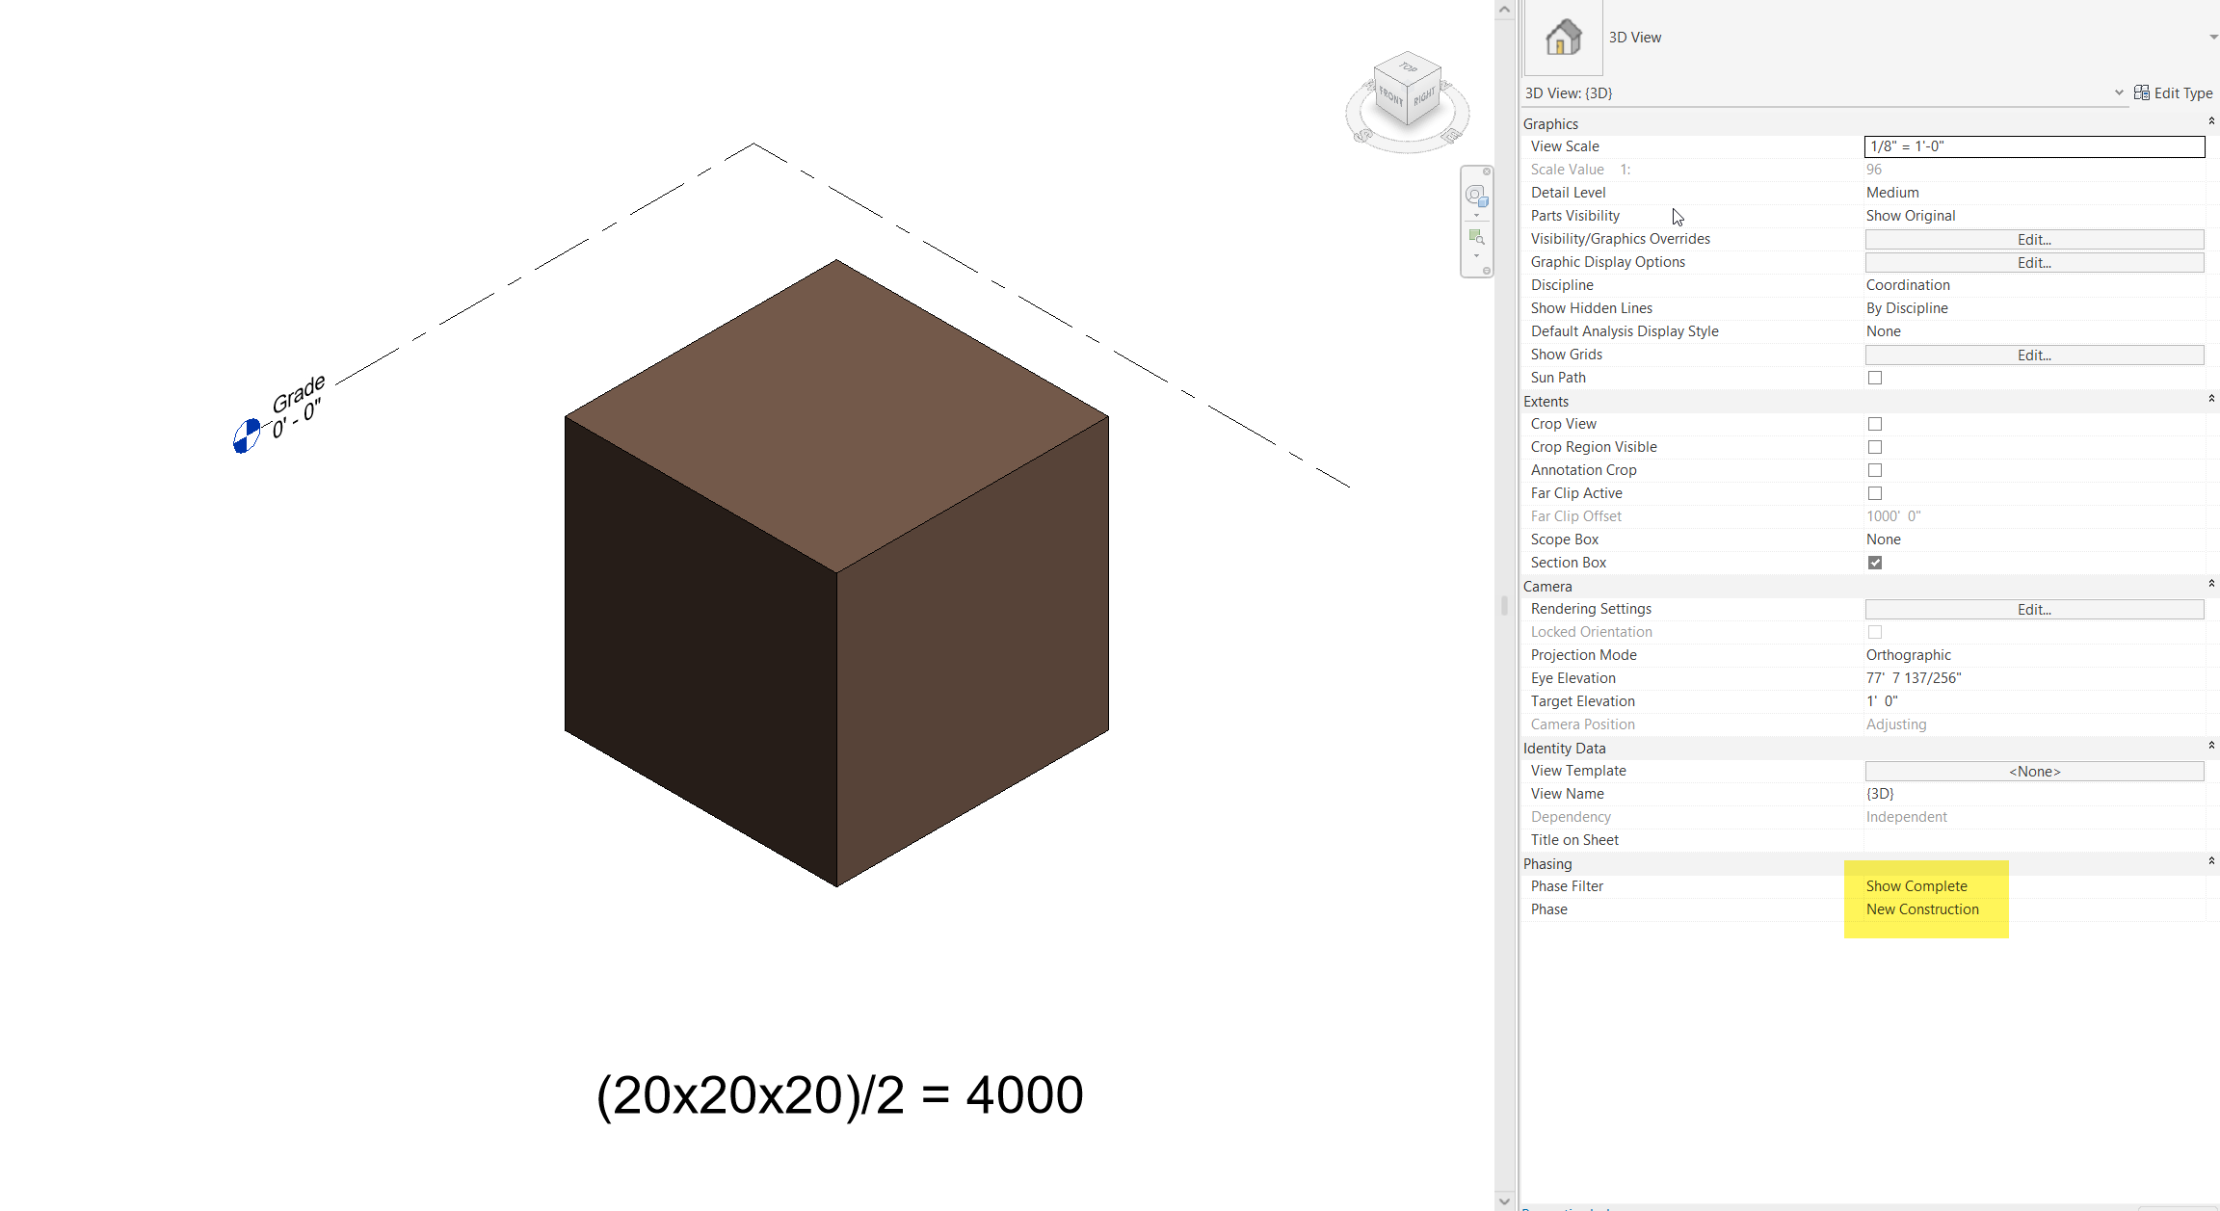Disable the Section Box checkbox
Screen dimensions: 2220x1211
pyautogui.click(x=1874, y=563)
